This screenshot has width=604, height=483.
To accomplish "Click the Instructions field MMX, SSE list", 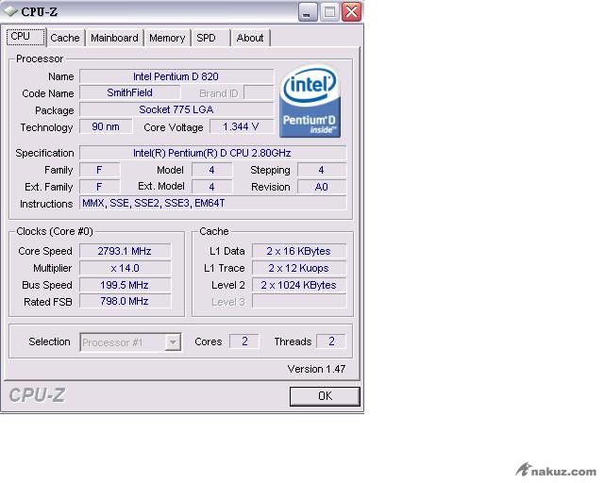I will tap(212, 203).
